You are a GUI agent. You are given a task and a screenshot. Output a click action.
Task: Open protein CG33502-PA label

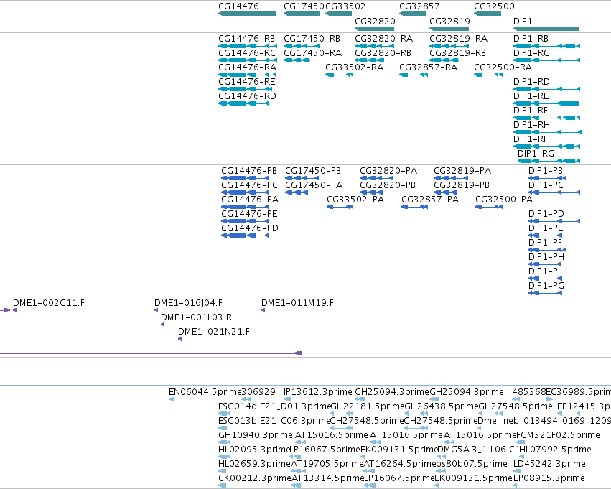[x=355, y=200]
